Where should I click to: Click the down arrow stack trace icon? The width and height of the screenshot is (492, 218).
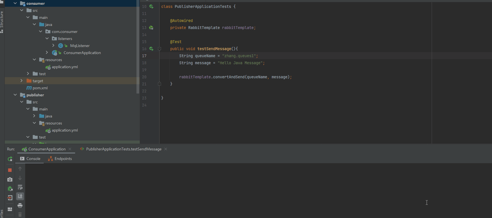click(20, 178)
